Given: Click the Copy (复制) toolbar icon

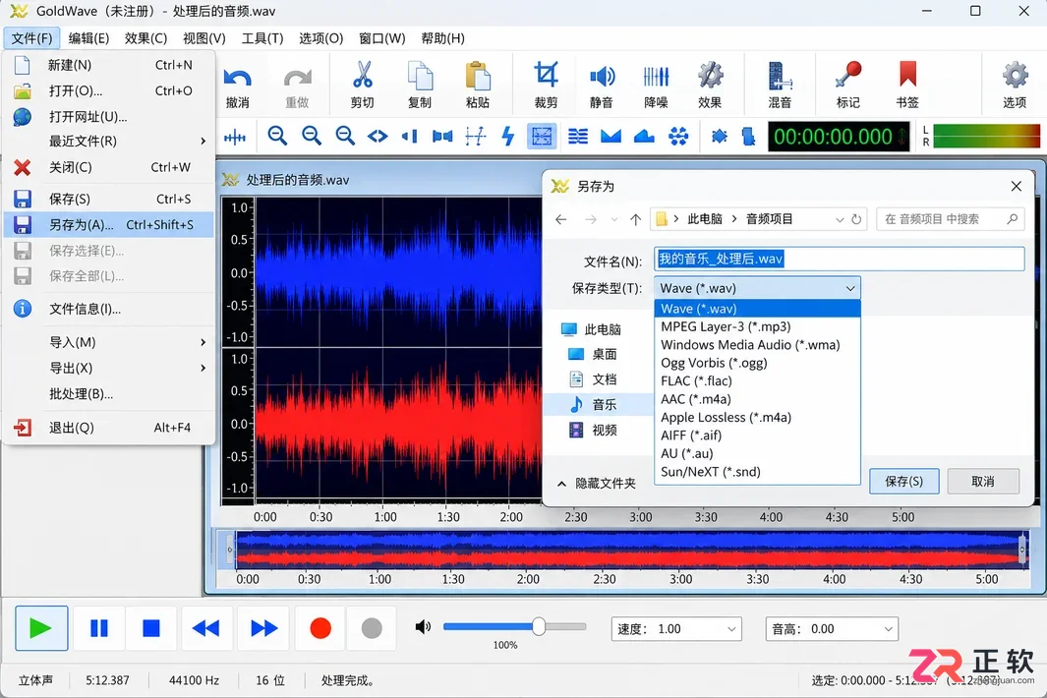Looking at the screenshot, I should (420, 85).
